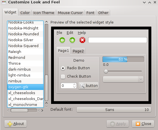Click the green back arrow icon
Viewport: 158px width, 130px height.
click(62, 40)
